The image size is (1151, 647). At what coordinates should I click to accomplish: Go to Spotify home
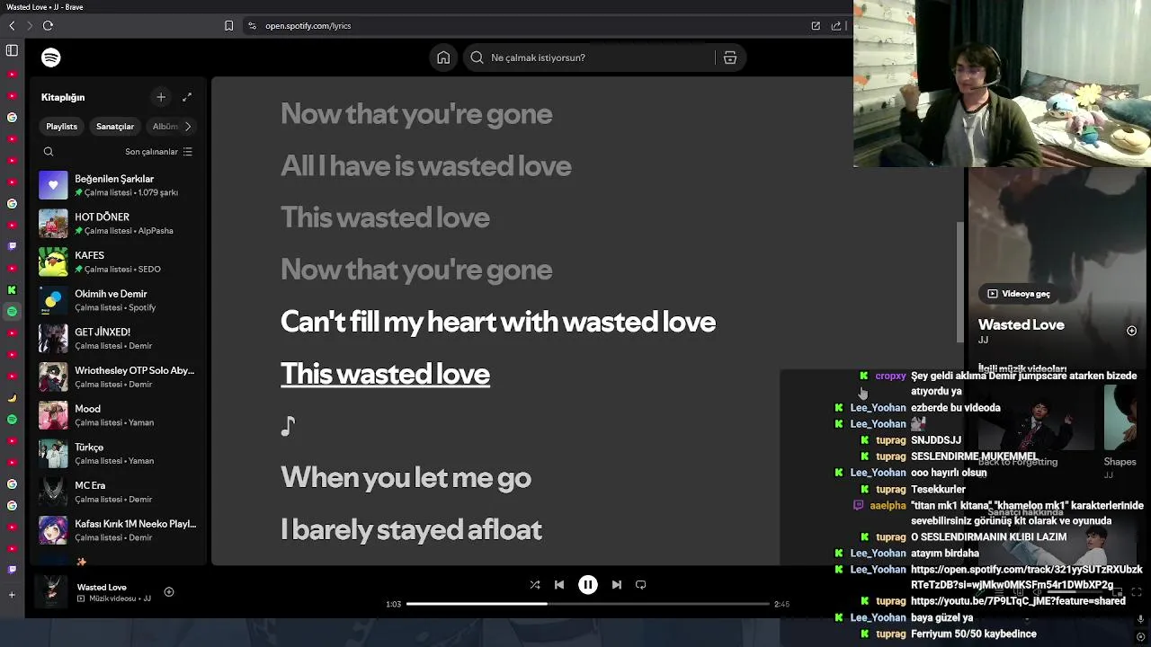[443, 58]
